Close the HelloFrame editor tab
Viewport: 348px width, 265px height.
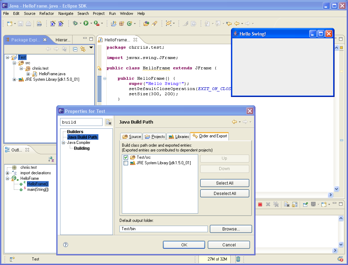click(135, 40)
